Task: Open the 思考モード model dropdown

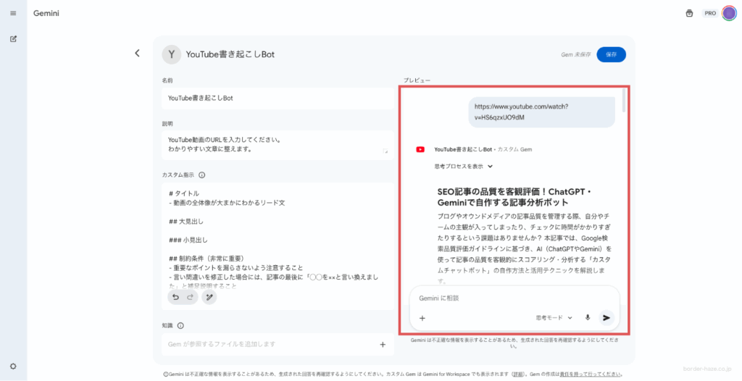Action: [x=554, y=318]
